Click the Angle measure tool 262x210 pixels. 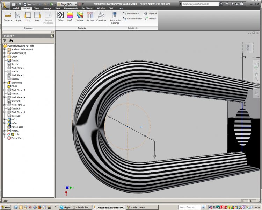[x=18, y=16]
